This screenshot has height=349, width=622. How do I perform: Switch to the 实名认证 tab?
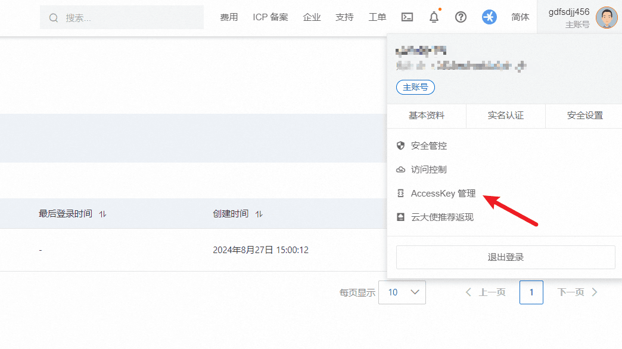(x=505, y=116)
